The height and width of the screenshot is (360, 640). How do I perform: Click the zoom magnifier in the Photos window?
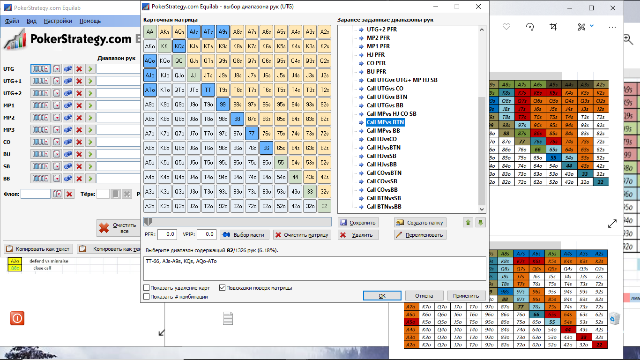point(628,38)
